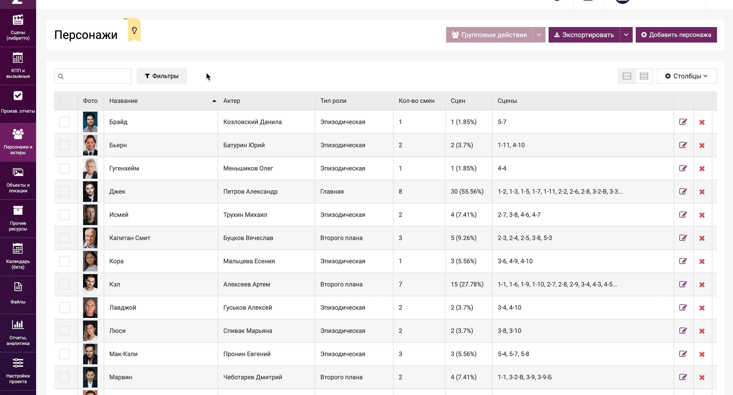733x395 pixels.
Task: Open Объекты и локации sidebar section
Action: click(18, 180)
